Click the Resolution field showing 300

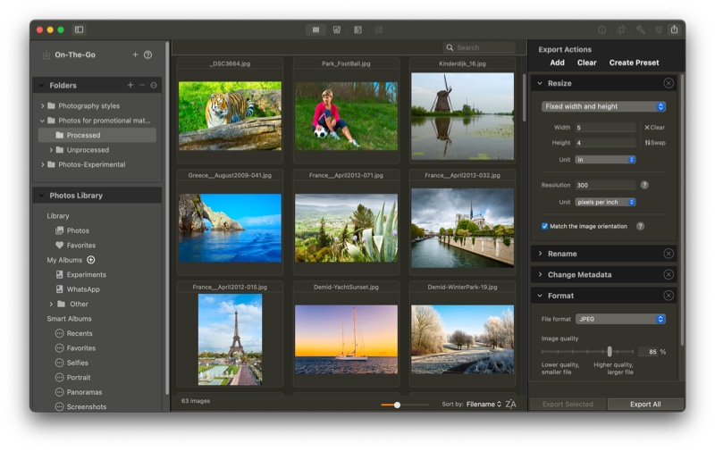click(605, 185)
